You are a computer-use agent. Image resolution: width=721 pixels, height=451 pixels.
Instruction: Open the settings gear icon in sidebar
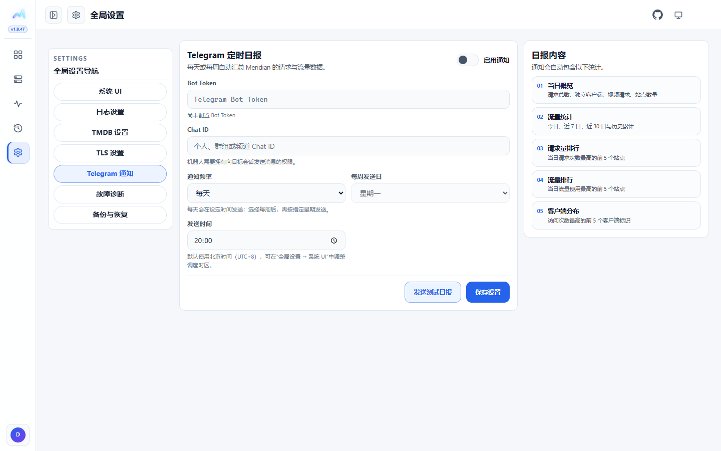18,152
